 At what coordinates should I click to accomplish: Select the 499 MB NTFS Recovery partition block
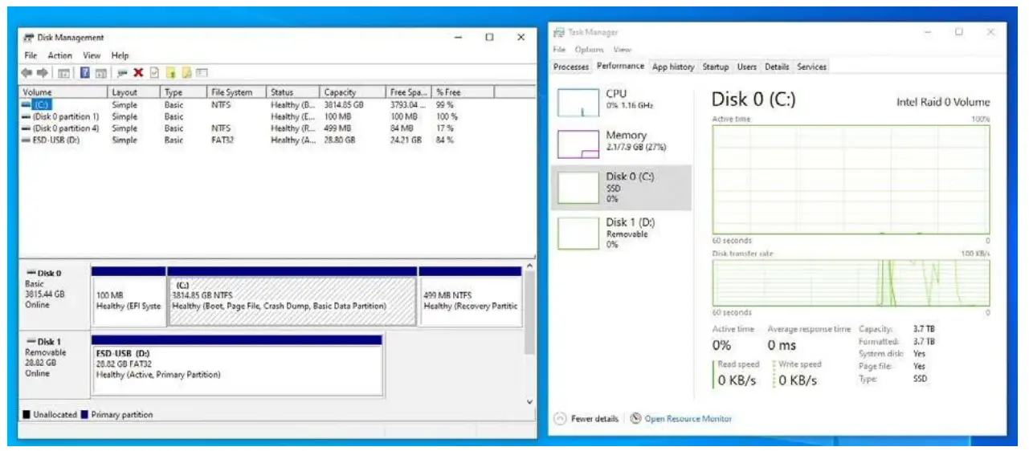(x=470, y=296)
